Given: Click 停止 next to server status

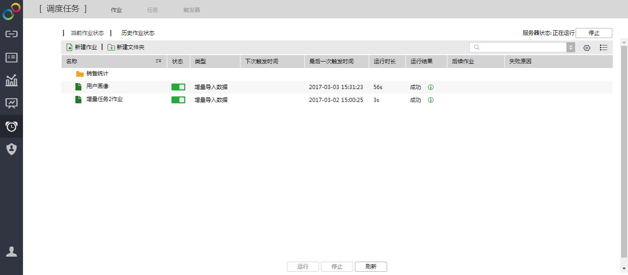Looking at the screenshot, I should [x=594, y=33].
